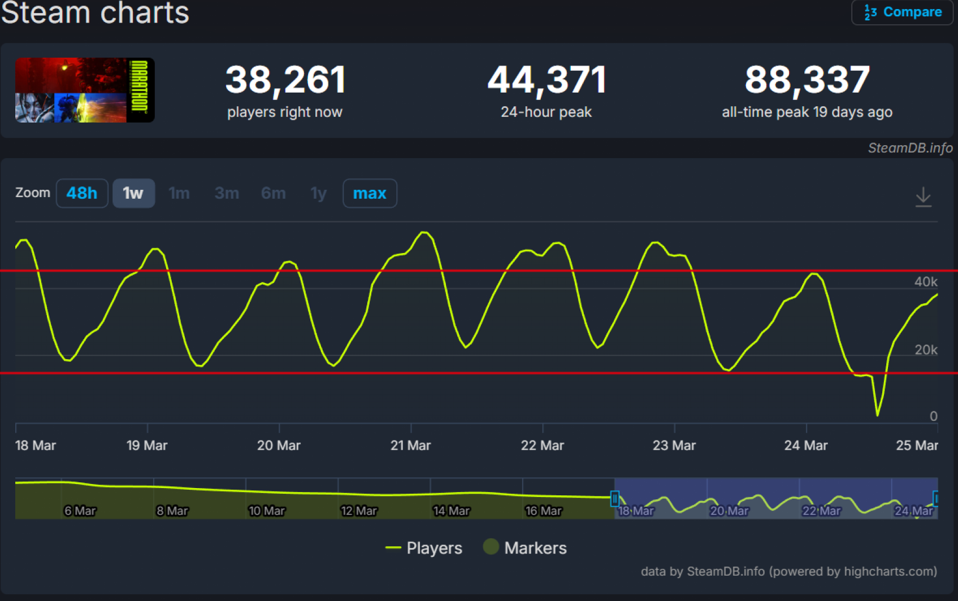Click the SteamDB.info credit text
Screen dimensions: 958x601
pos(910,148)
